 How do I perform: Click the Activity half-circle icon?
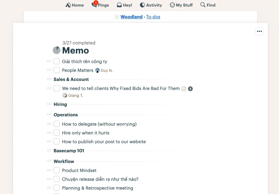coord(142,5)
